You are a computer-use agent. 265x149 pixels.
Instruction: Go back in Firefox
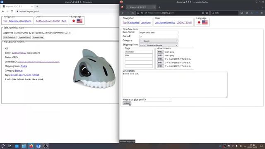tap(123, 13)
